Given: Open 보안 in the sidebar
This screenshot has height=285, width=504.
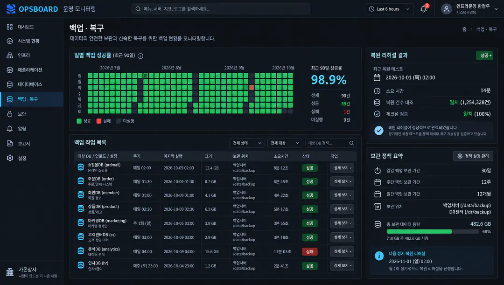Looking at the screenshot, I should point(32,114).
